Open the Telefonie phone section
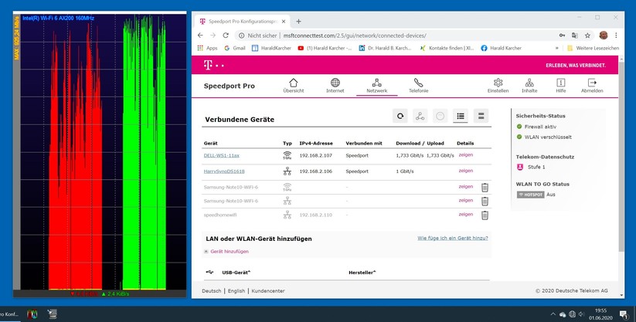This screenshot has height=322, width=636. (x=418, y=86)
